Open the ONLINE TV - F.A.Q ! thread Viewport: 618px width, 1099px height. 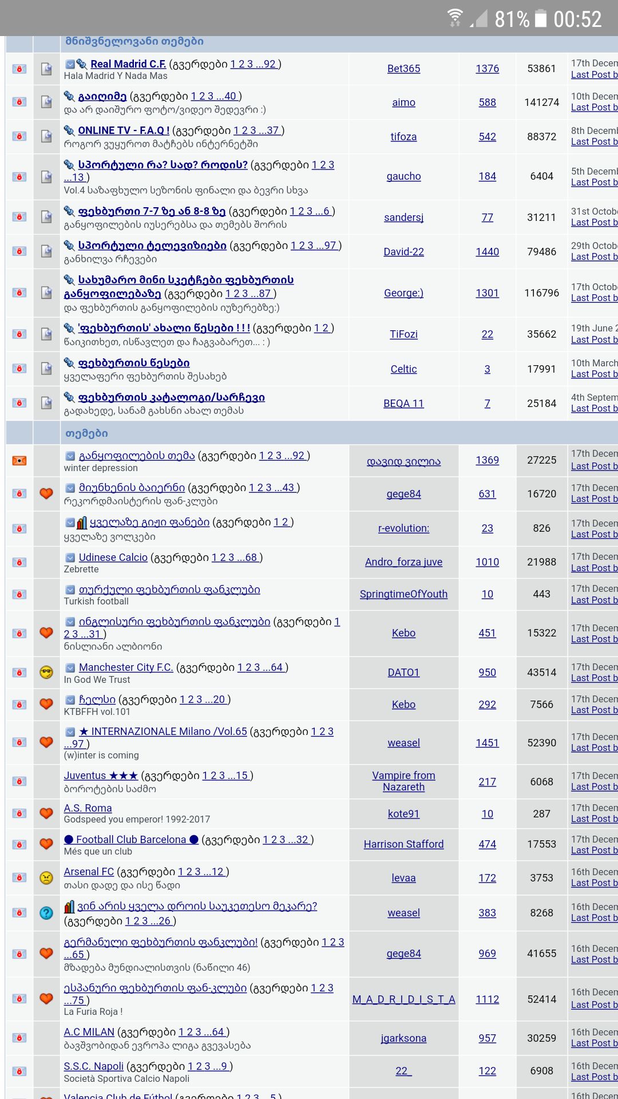point(124,131)
